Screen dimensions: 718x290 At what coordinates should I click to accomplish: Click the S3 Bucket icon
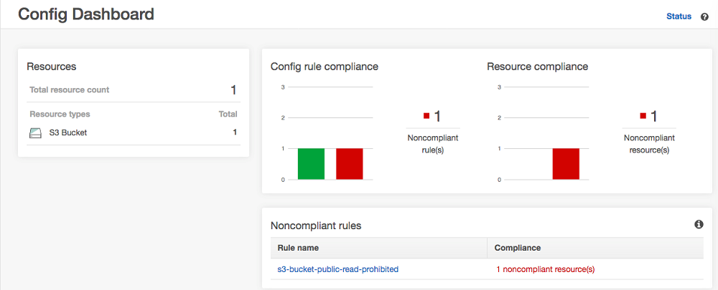pos(36,132)
